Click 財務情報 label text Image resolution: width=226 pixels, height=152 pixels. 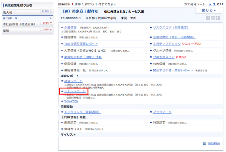click(x=70, y=37)
